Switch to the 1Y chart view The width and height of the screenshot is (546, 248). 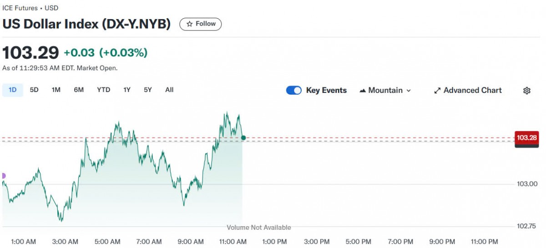click(127, 90)
